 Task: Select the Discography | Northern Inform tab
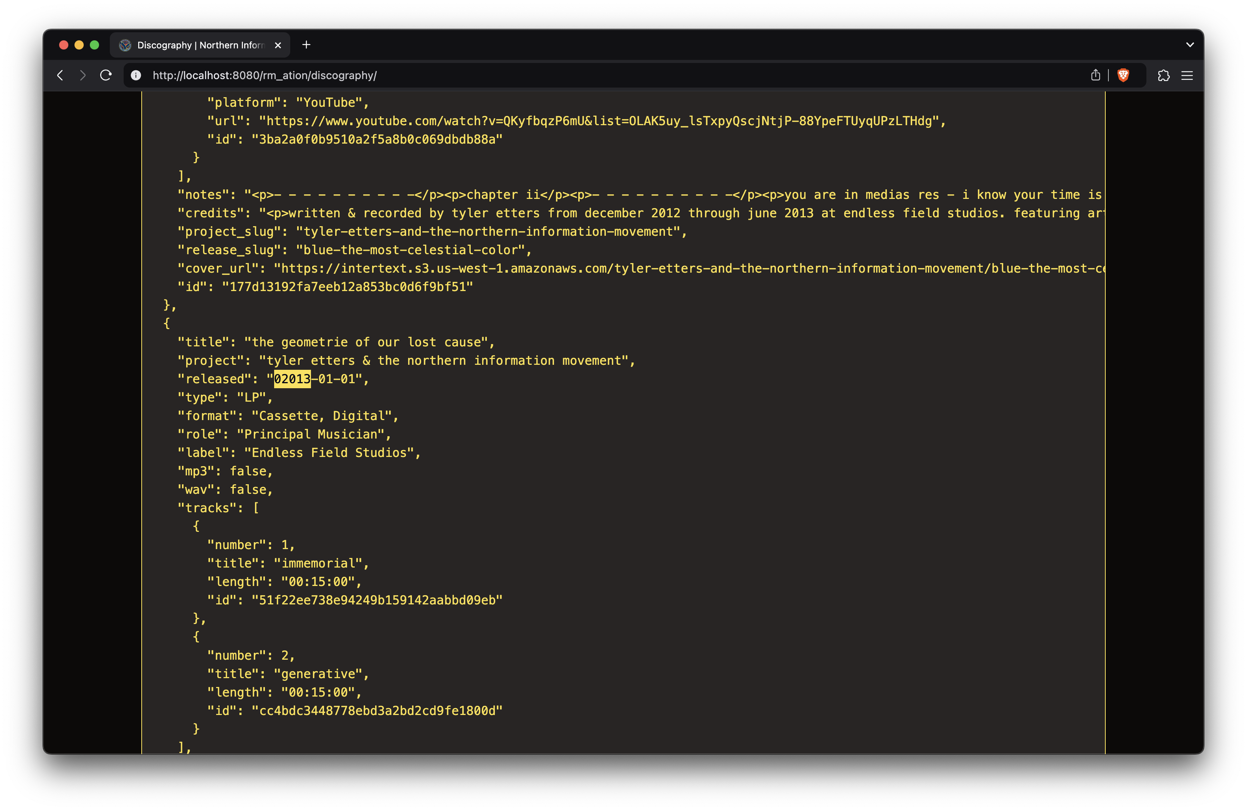tap(200, 46)
